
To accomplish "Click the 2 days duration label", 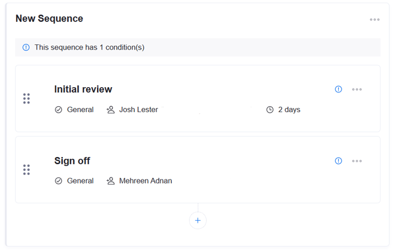I will [x=289, y=110].
